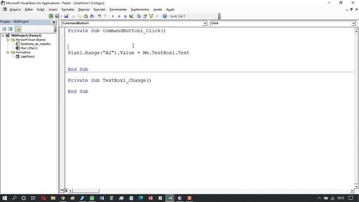This screenshot has width=359, height=202.
Task: Select EstaPasta_de_trabalho in project tree
Action: click(x=35, y=44)
